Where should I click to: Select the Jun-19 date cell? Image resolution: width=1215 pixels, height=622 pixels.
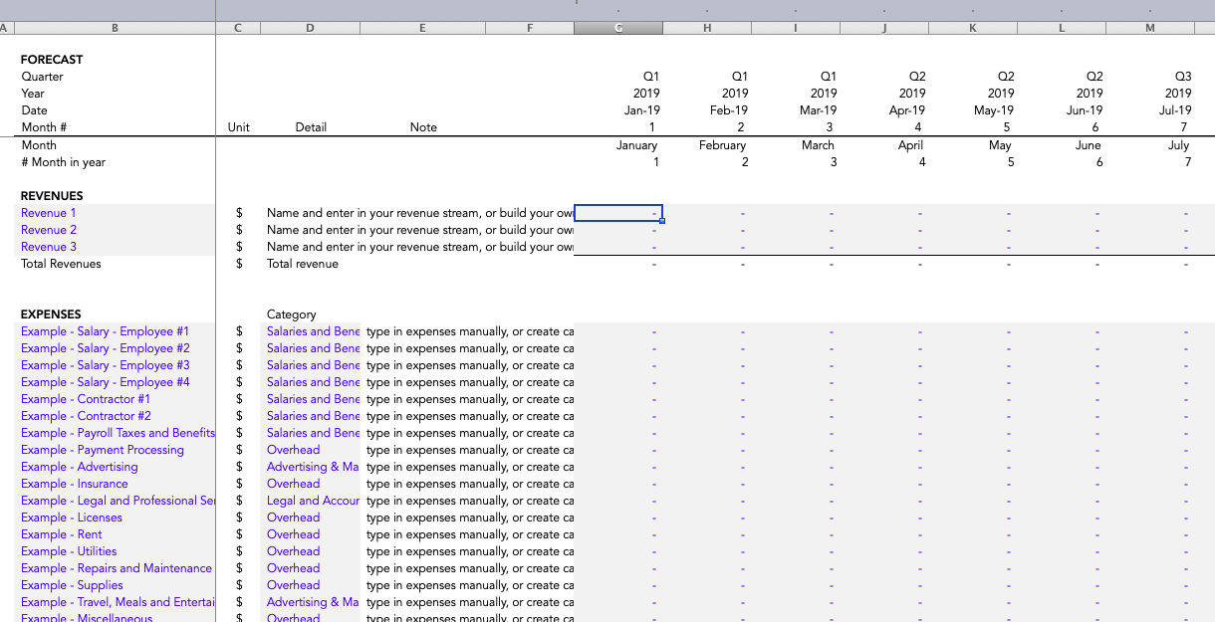coord(1085,110)
